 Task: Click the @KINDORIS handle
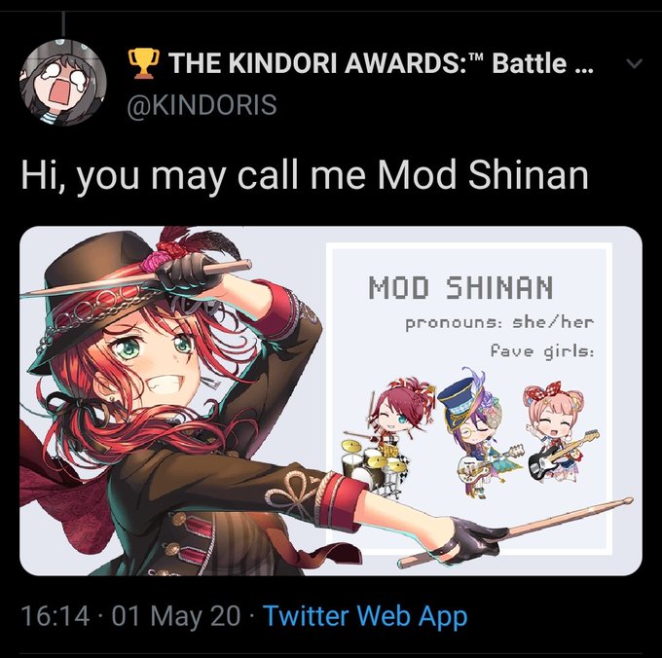[x=202, y=105]
